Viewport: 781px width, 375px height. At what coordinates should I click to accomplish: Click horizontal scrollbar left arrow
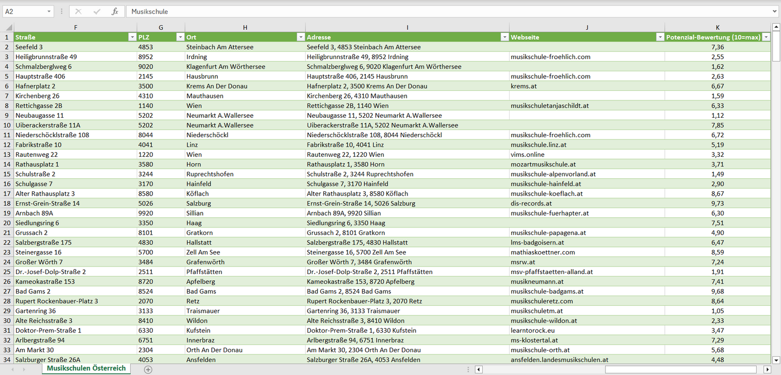tap(479, 369)
